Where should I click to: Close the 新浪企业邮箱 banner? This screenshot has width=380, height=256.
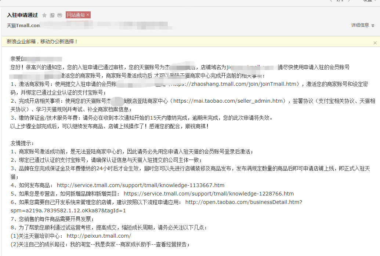375,43
